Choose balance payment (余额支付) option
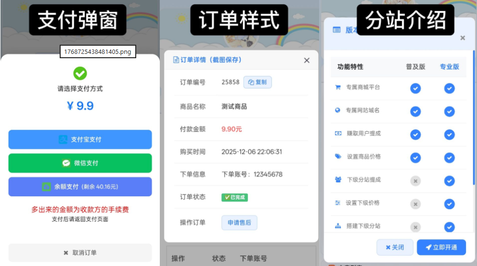This screenshot has height=266, width=477. [x=80, y=187]
